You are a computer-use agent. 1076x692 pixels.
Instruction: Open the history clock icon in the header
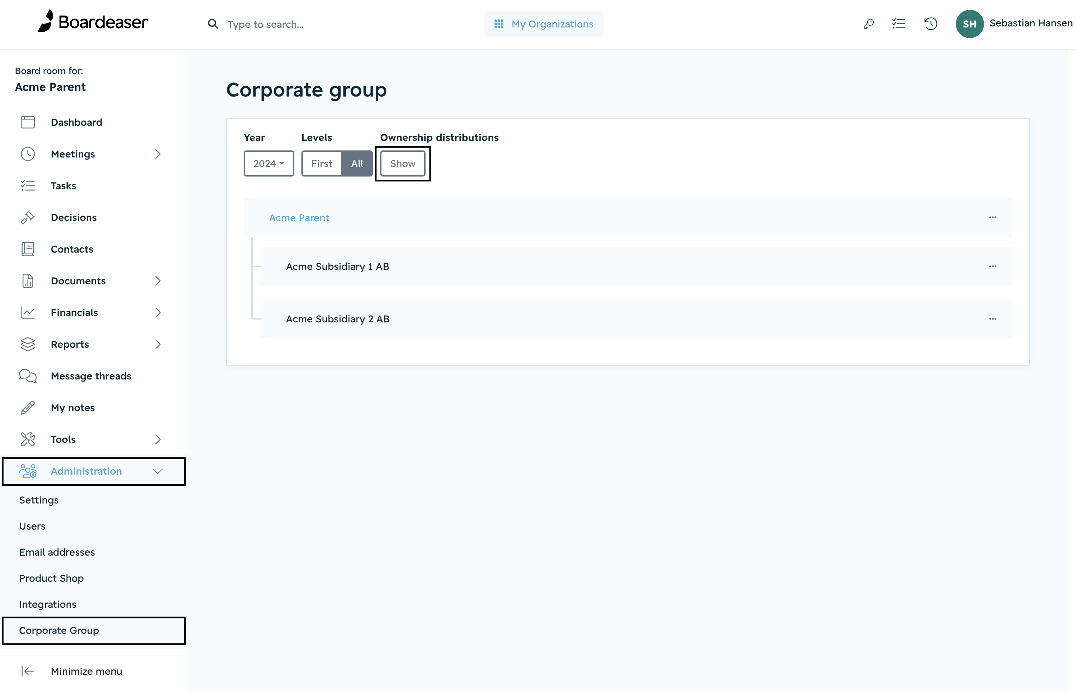click(x=930, y=24)
